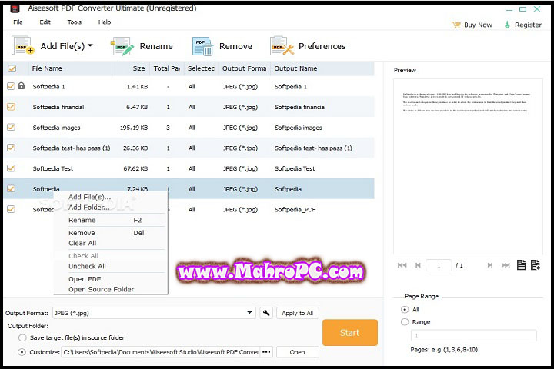Click JPEG format cell for Softpedia Test
The height and width of the screenshot is (369, 554).
pos(240,168)
